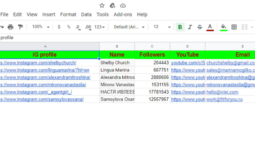Star this spreadsheet document
The image size is (255, 159).
tap(102, 6)
